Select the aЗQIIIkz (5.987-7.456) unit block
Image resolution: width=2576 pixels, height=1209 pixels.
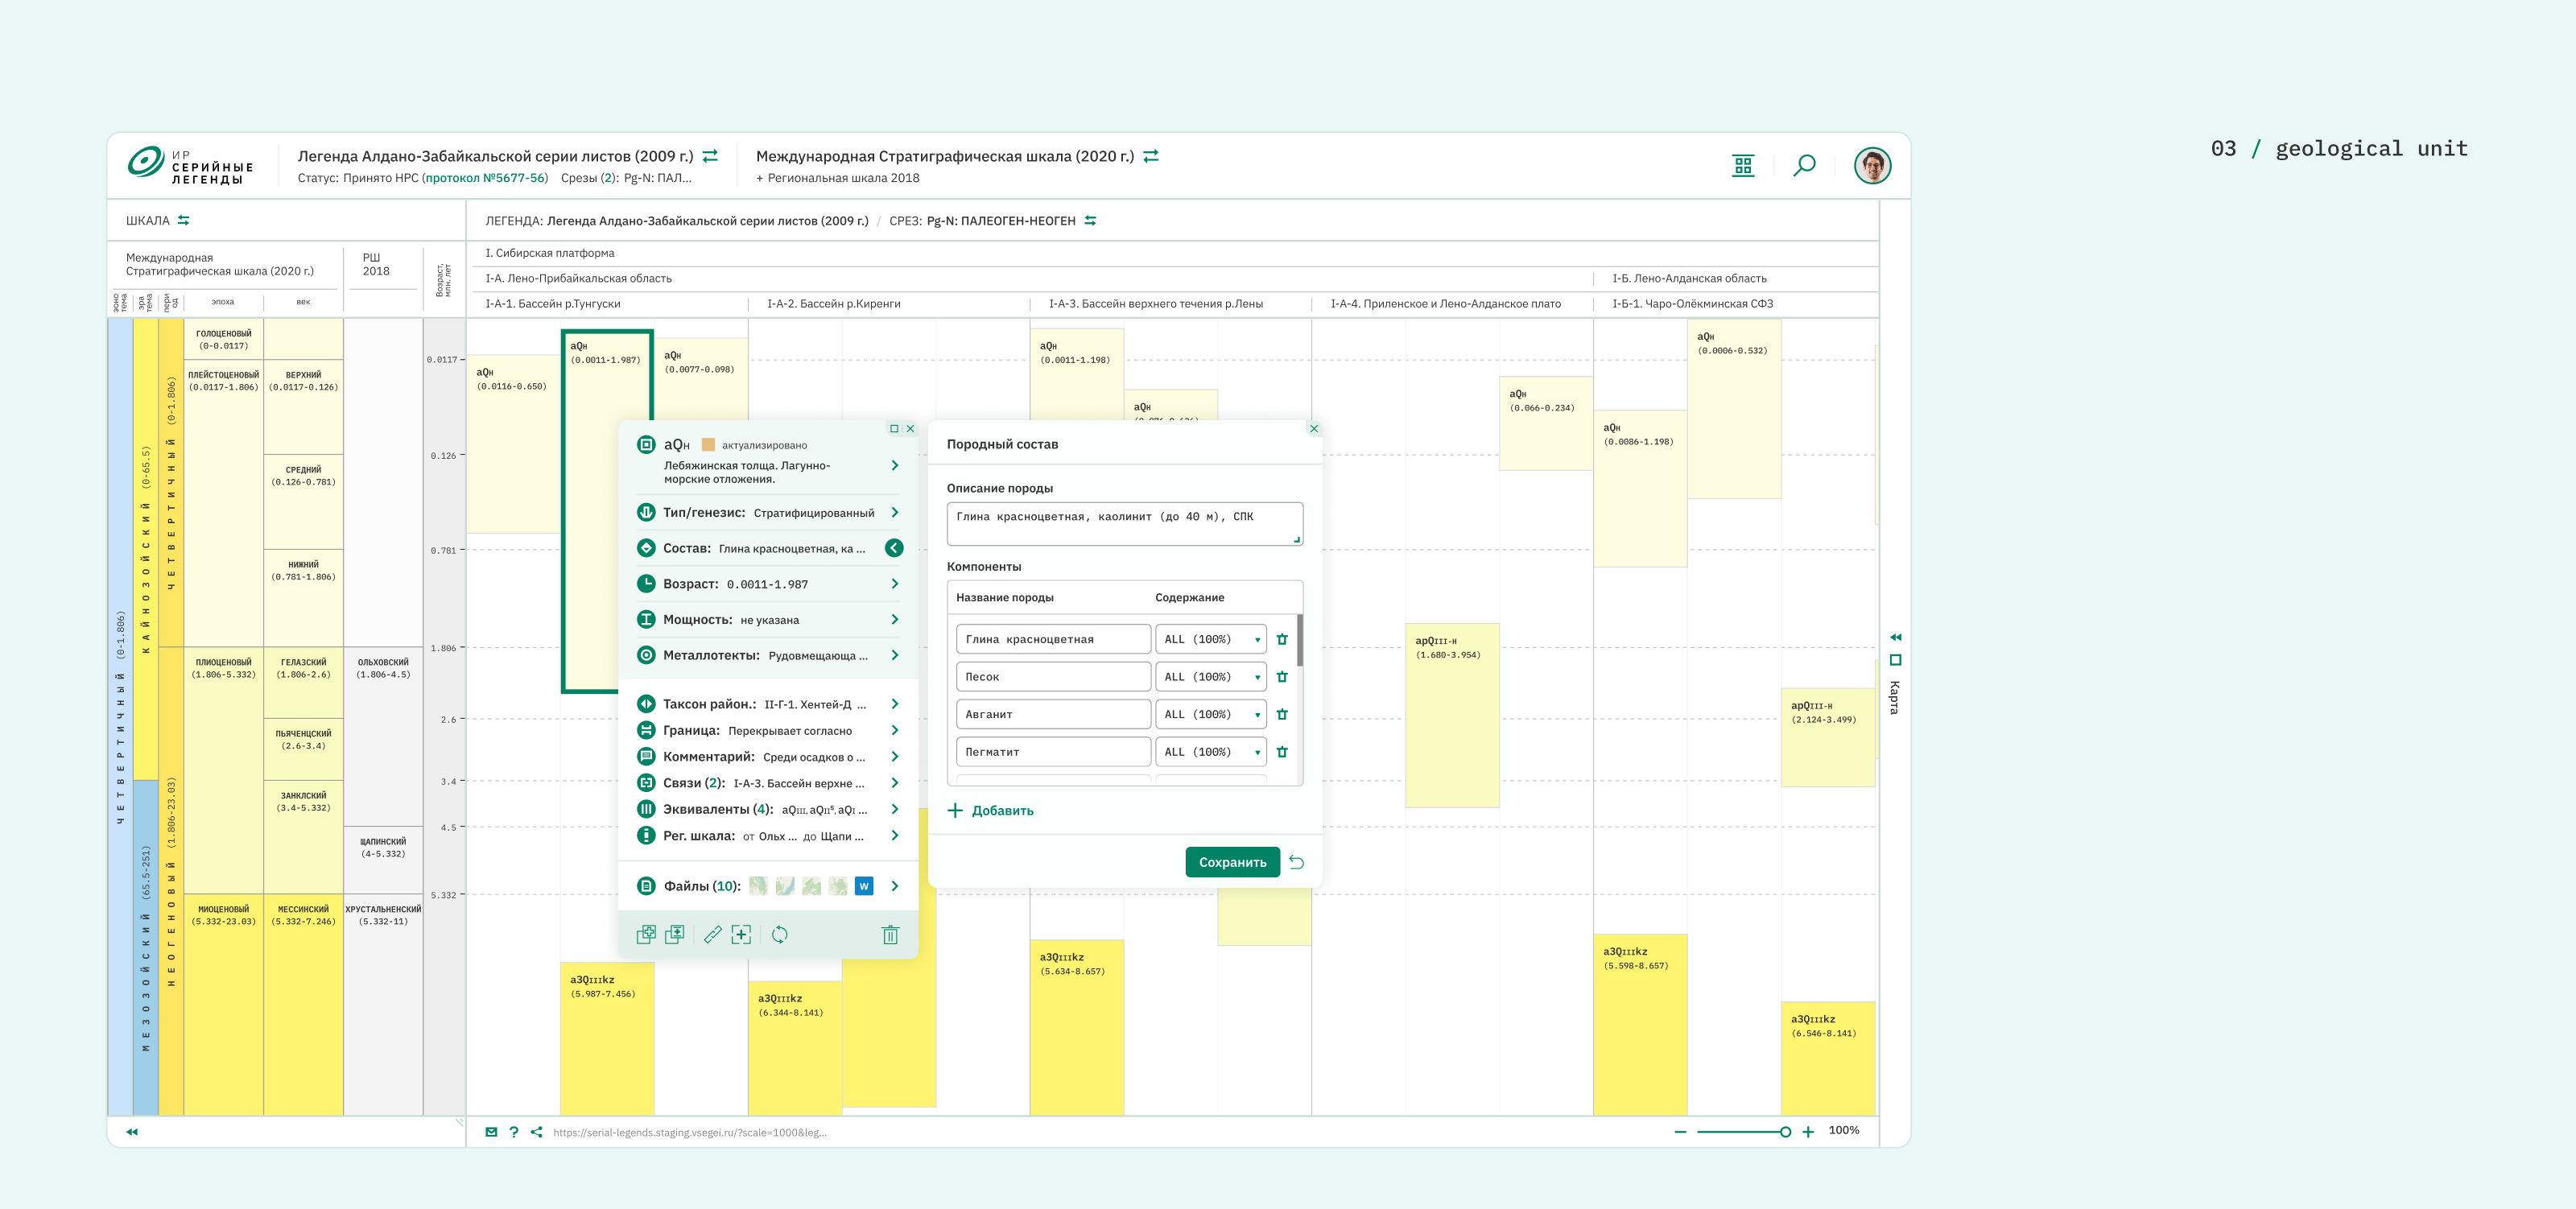607,1038
